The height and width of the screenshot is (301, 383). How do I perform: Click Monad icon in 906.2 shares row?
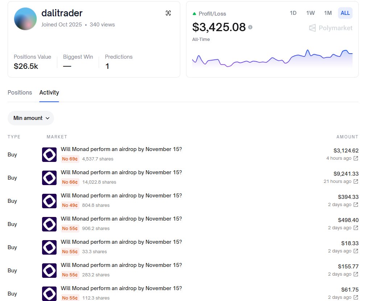click(x=49, y=224)
